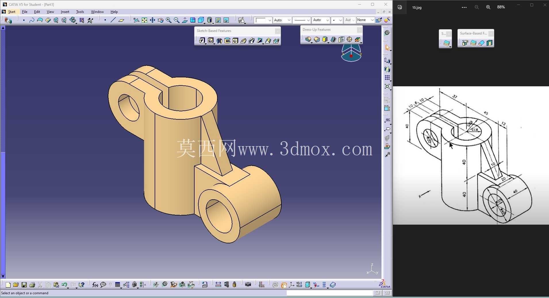Open the New document icon
Image resolution: width=549 pixels, height=298 pixels.
[x=8, y=285]
